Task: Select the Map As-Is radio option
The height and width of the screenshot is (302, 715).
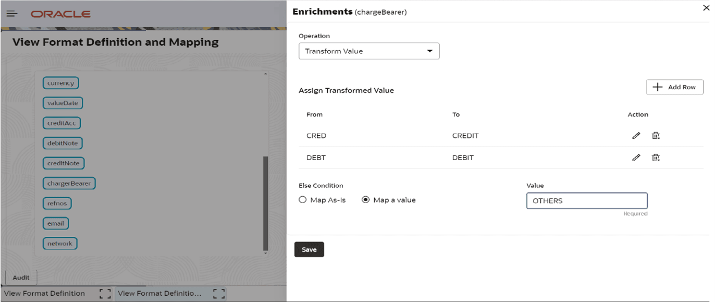Action: point(303,200)
